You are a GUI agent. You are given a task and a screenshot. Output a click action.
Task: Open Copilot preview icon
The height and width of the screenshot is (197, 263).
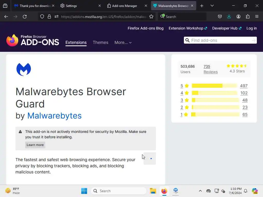point(255,191)
